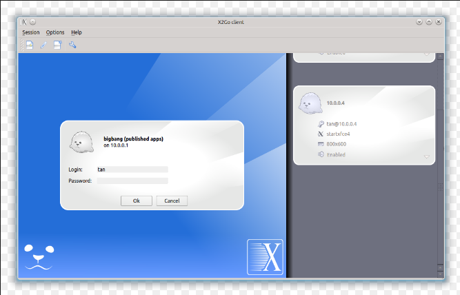Click the pencil edit session icon
Screen dimensions: 460x295
pos(43,45)
